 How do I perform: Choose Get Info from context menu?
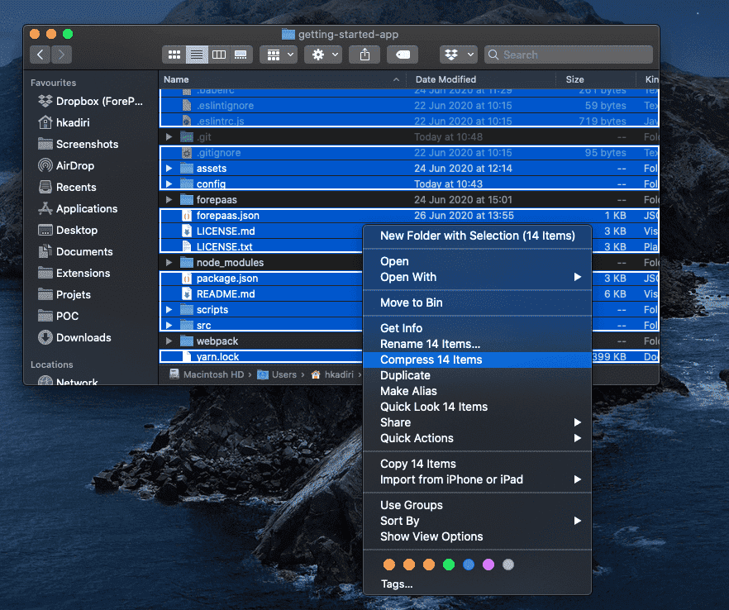(477, 328)
